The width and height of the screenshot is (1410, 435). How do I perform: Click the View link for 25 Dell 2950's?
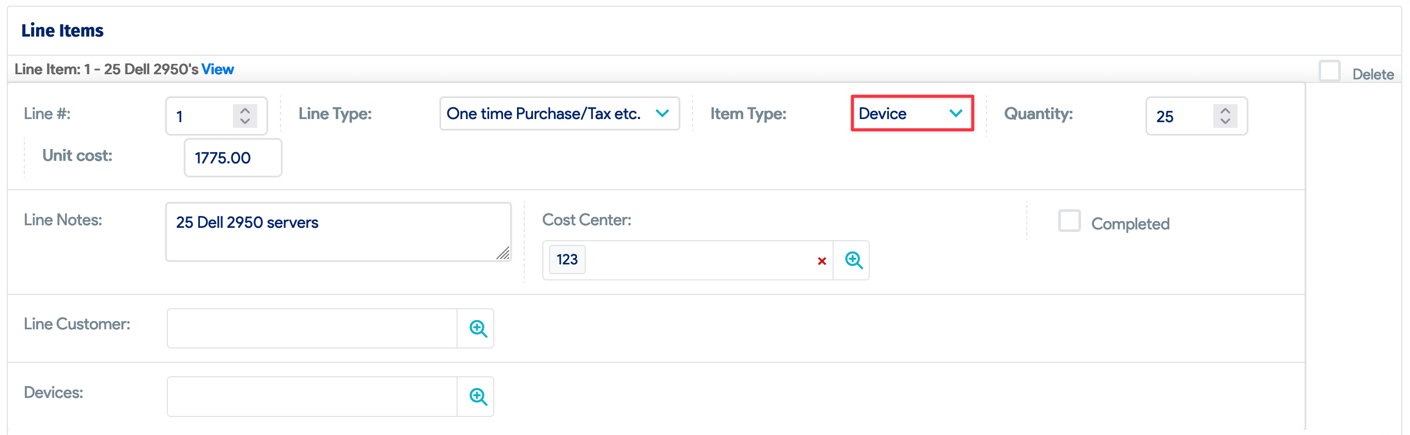[217, 70]
